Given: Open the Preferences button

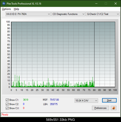Looking at the screenshot, I should point(101,108).
